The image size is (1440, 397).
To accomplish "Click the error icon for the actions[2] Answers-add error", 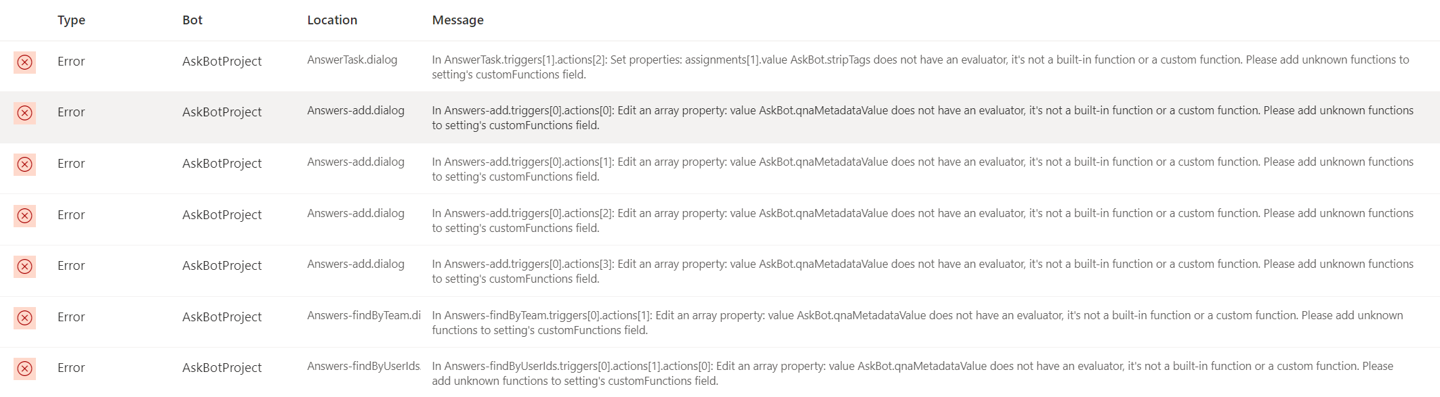I will (25, 214).
